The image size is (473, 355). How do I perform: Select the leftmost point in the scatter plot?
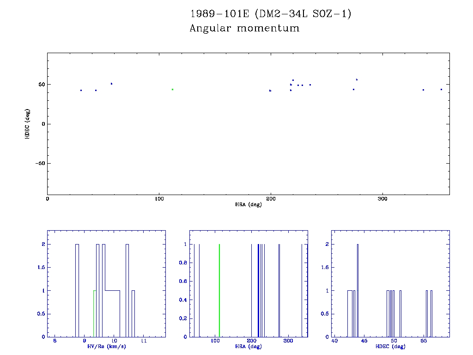click(81, 90)
